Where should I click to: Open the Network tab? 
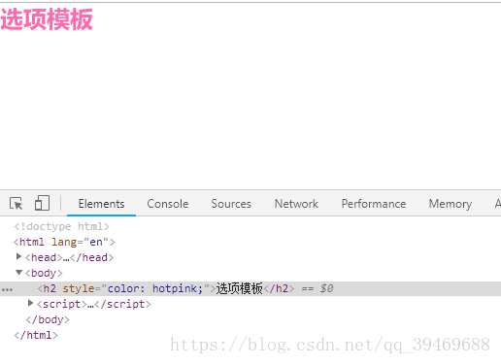(296, 204)
